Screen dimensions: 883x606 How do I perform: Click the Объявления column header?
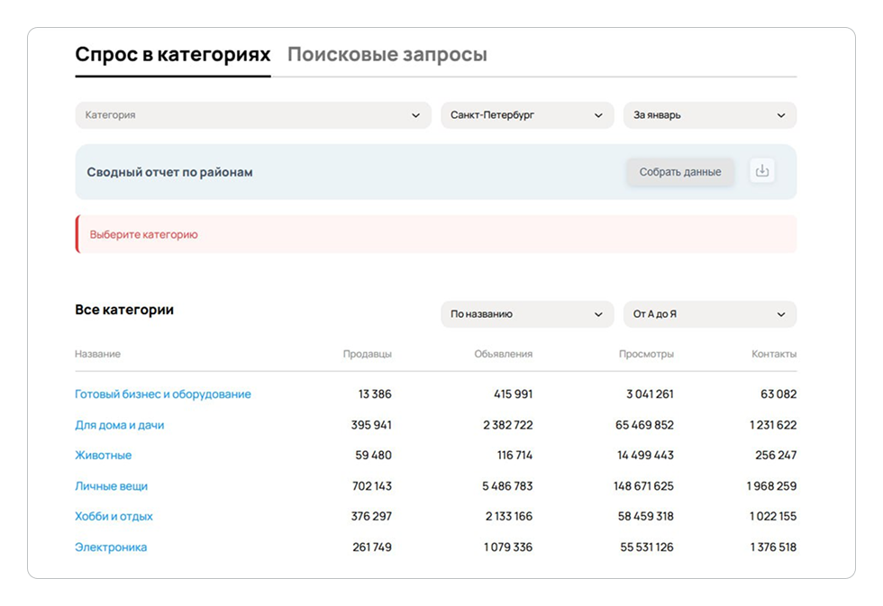(503, 355)
